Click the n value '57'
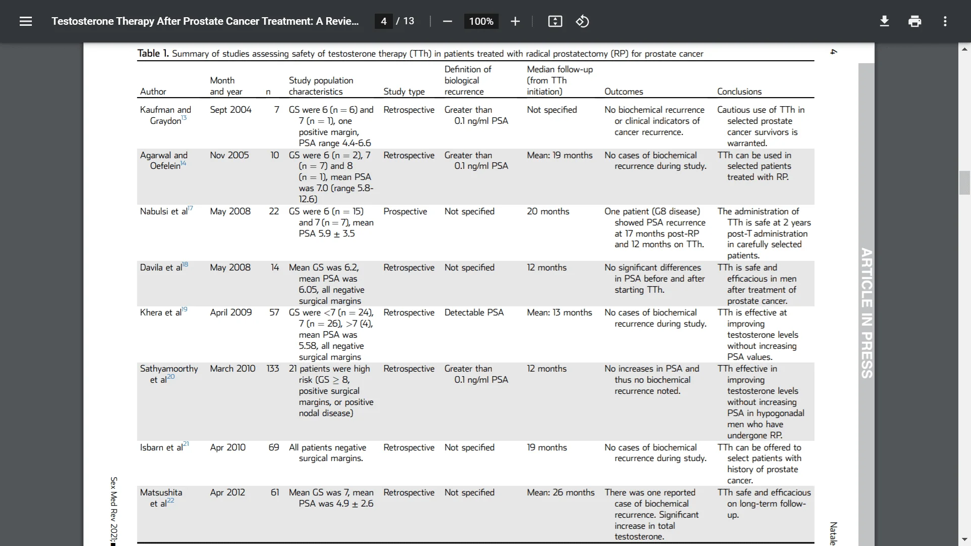The height and width of the screenshot is (546, 971). pyautogui.click(x=274, y=312)
